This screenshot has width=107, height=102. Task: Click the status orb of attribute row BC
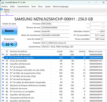click(x=3, y=95)
